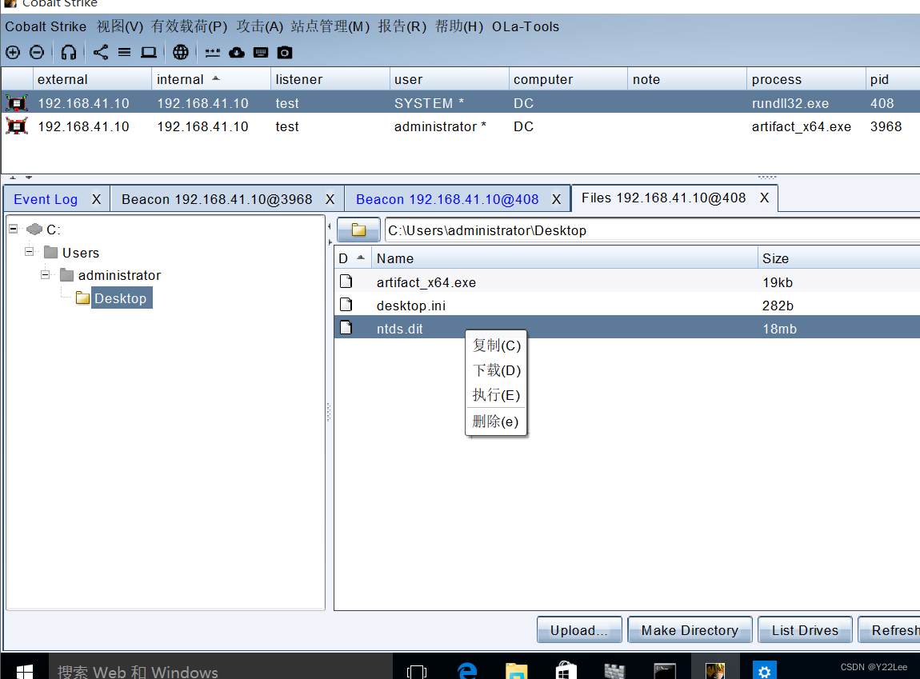The image size is (920, 679).
Task: Collapse the Users tree node
Action: [29, 252]
